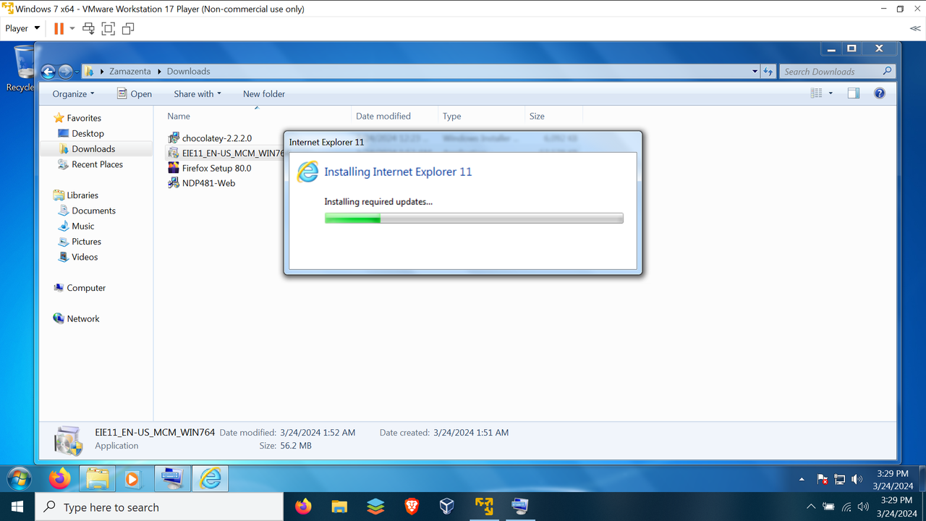Enter VMware full screen mode icon
The width and height of the screenshot is (926, 521).
(x=109, y=29)
